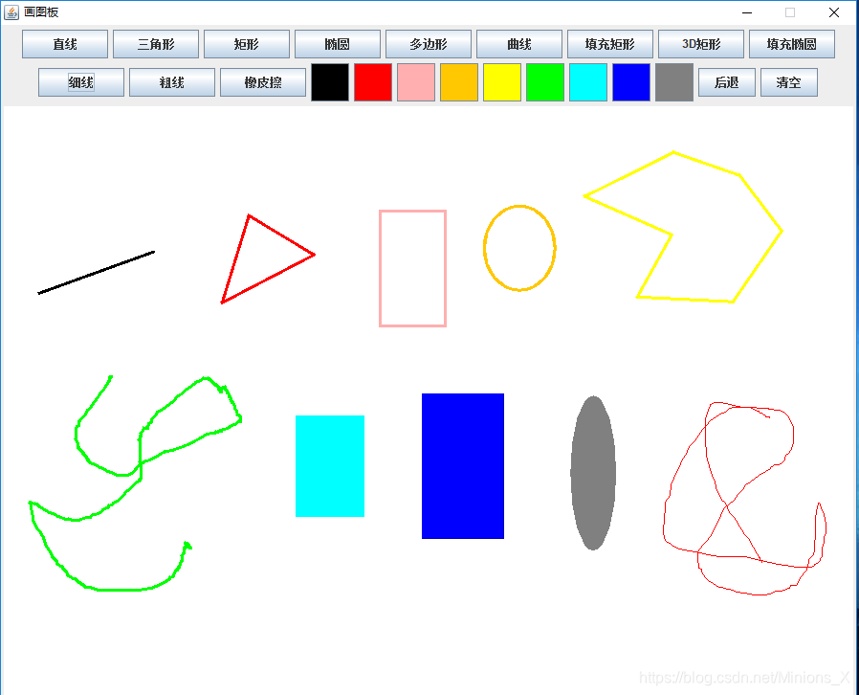Choose the 三角形 triangle tool
Screen dimensions: 859x695
pos(156,44)
